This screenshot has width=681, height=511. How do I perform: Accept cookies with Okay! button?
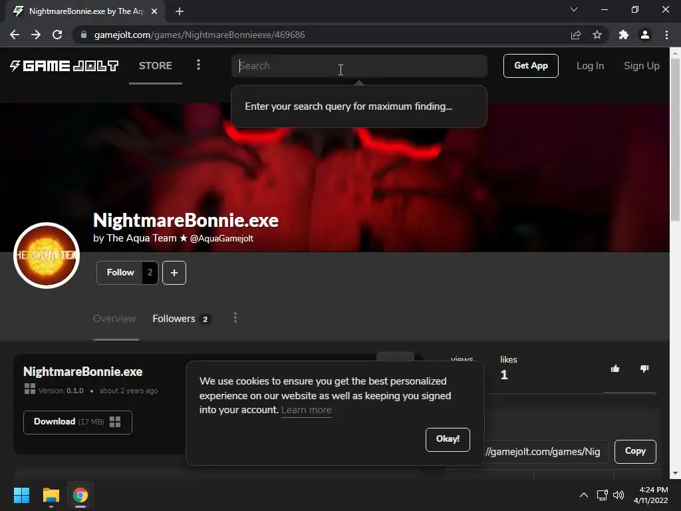coord(448,439)
